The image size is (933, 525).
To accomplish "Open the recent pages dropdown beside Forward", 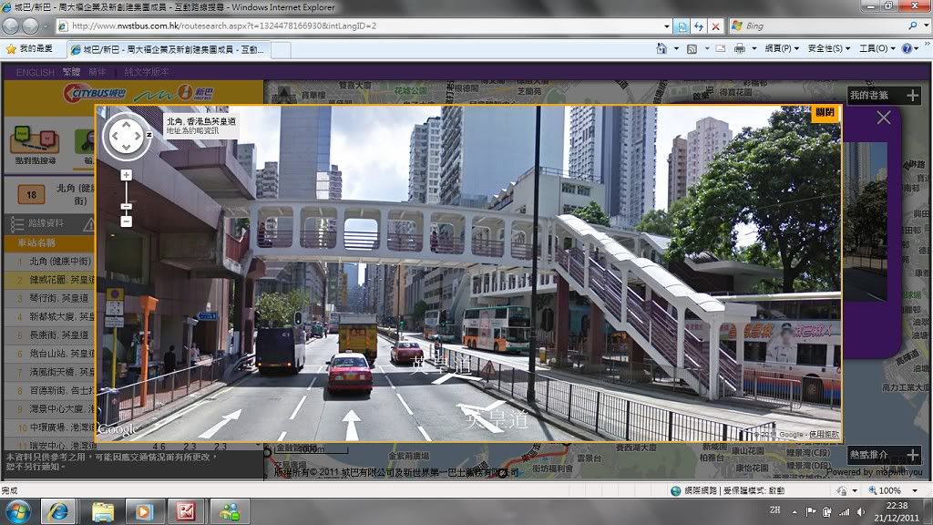I will pyautogui.click(x=44, y=26).
